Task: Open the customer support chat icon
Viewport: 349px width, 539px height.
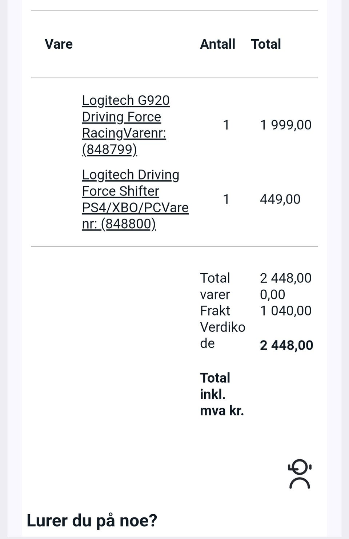Action: tap(300, 474)
